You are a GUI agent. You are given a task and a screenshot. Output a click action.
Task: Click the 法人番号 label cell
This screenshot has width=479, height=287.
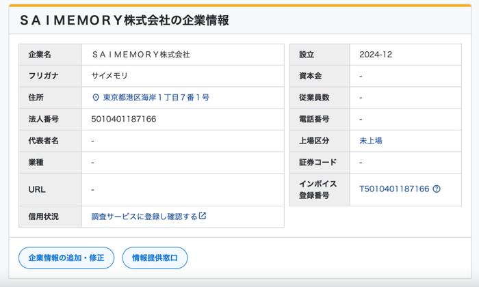coord(51,120)
